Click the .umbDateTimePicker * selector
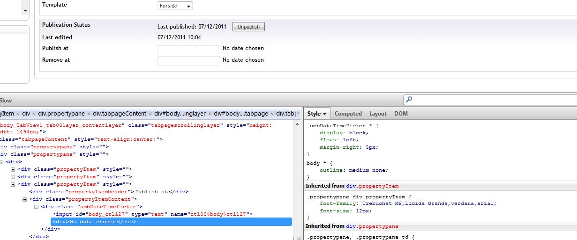 pyautogui.click(x=339, y=126)
